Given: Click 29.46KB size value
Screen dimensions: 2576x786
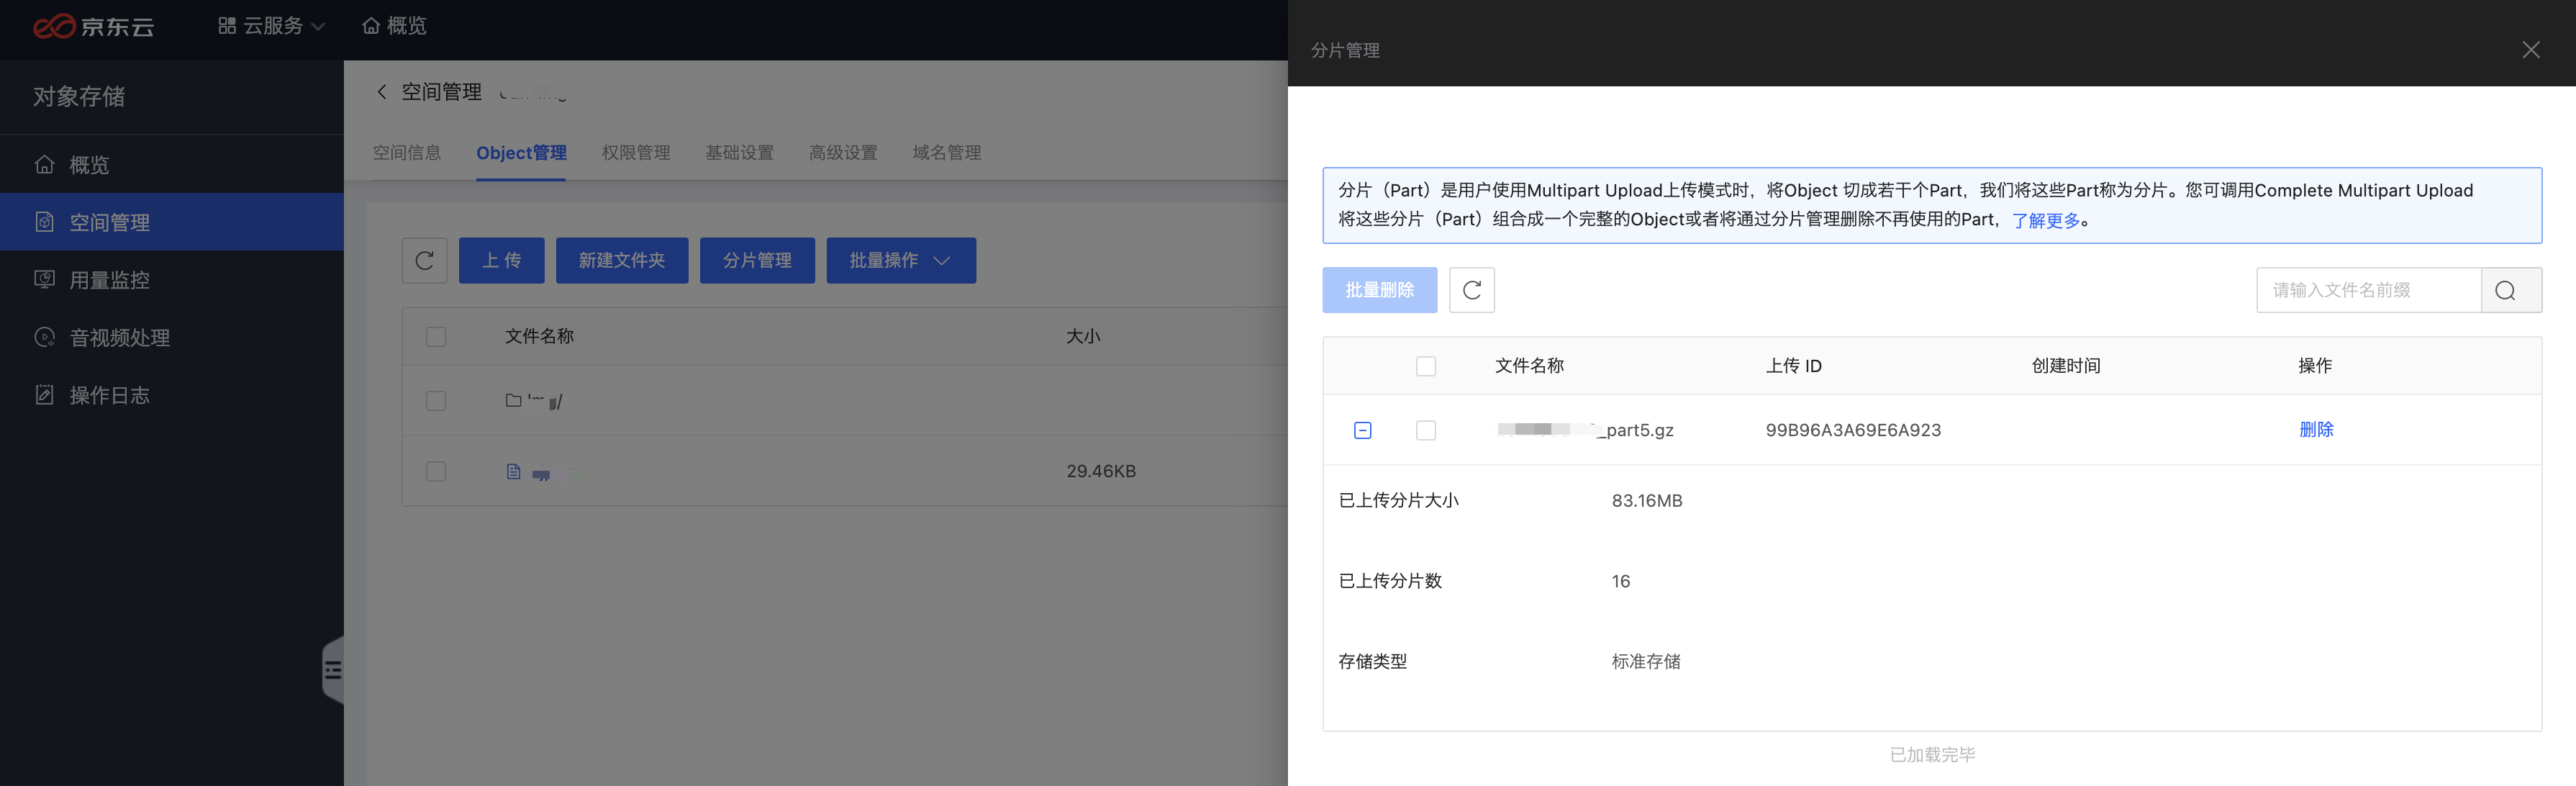Looking at the screenshot, I should [x=1101, y=471].
